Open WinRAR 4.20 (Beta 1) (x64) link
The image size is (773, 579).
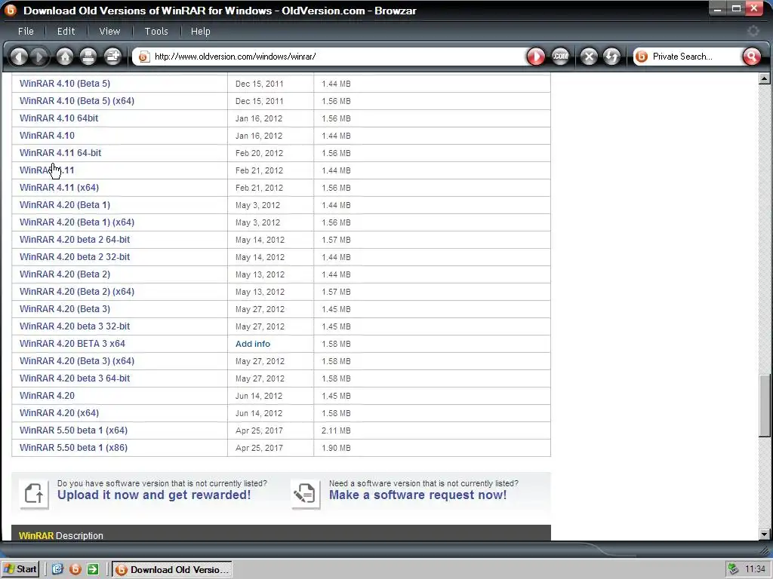click(x=77, y=222)
